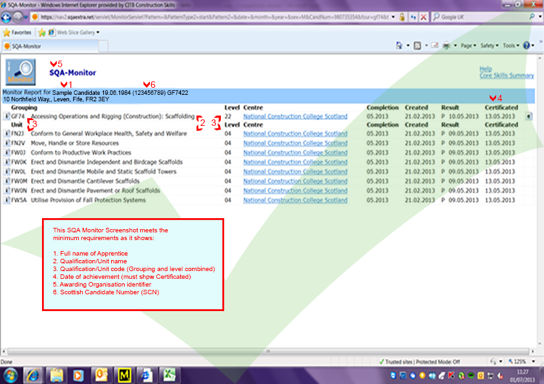544x384 pixels.
Task: Click unit name 'Move, Handle or Store Resources'
Action: click(x=74, y=143)
